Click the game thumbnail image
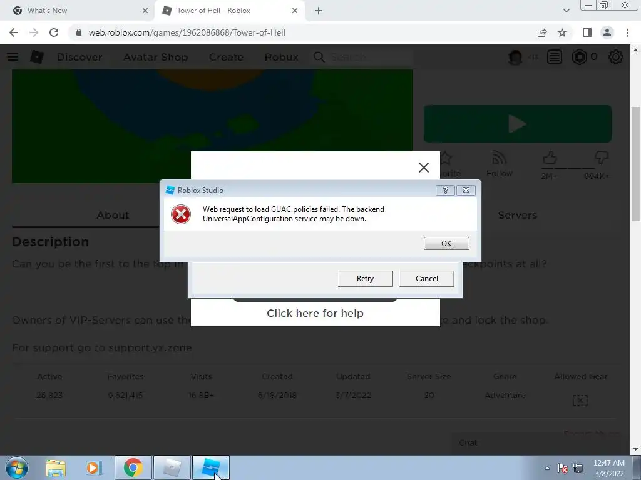Image resolution: width=641 pixels, height=480 pixels. [x=212, y=126]
